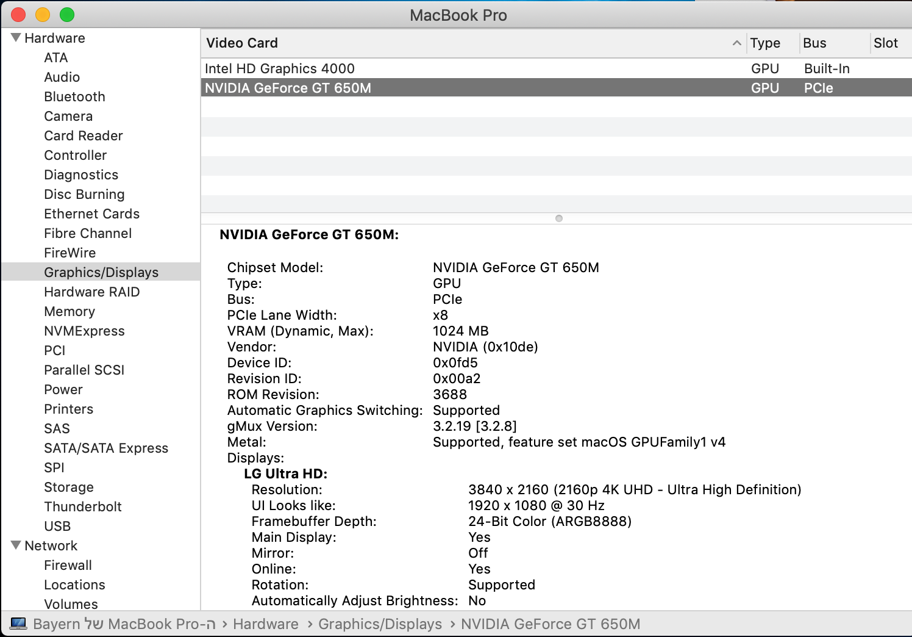Click the 1024 MB VRAM value
Image resolution: width=912 pixels, height=637 pixels.
461,331
